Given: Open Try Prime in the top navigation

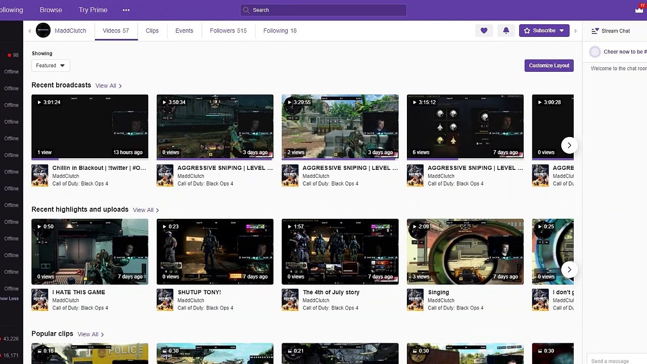Looking at the screenshot, I should pos(93,10).
